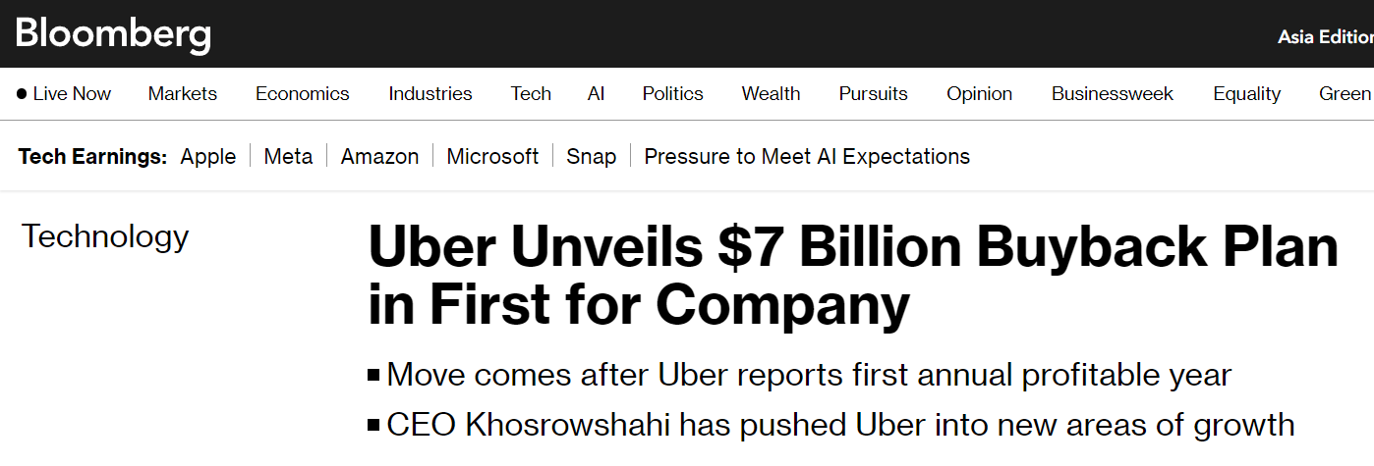Image resolution: width=1374 pixels, height=466 pixels.
Task: Open the Microsoft earnings link
Action: [x=492, y=157]
